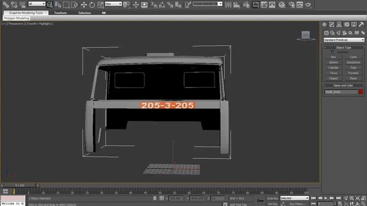Open Select by Name dialog

point(58,5)
